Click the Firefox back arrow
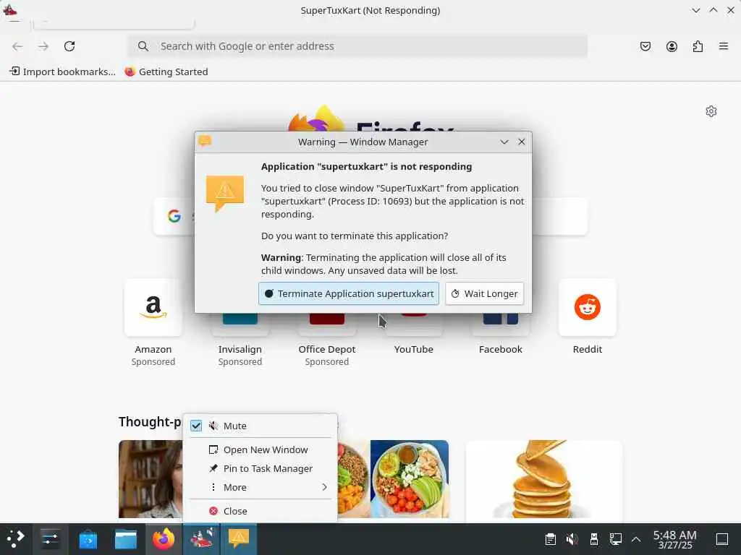 coord(17,46)
